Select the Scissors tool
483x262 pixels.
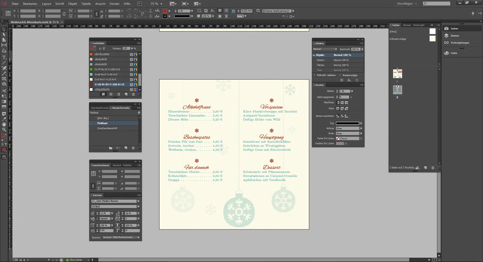[x=4, y=91]
